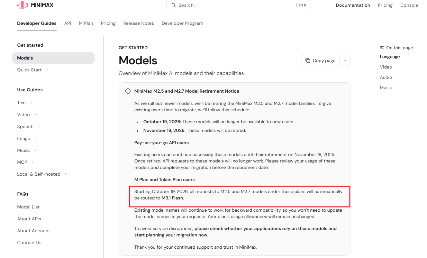
Task: Click the Documentation link in header
Action: click(x=353, y=5)
